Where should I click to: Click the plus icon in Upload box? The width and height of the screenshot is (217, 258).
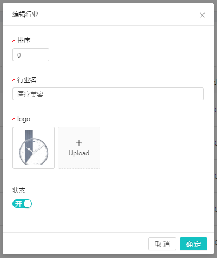click(x=79, y=143)
